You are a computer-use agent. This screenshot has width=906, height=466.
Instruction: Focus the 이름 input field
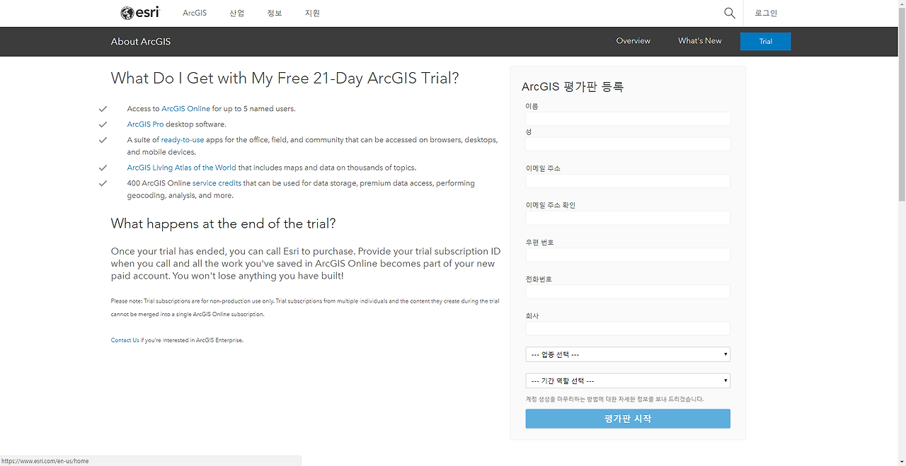(628, 119)
